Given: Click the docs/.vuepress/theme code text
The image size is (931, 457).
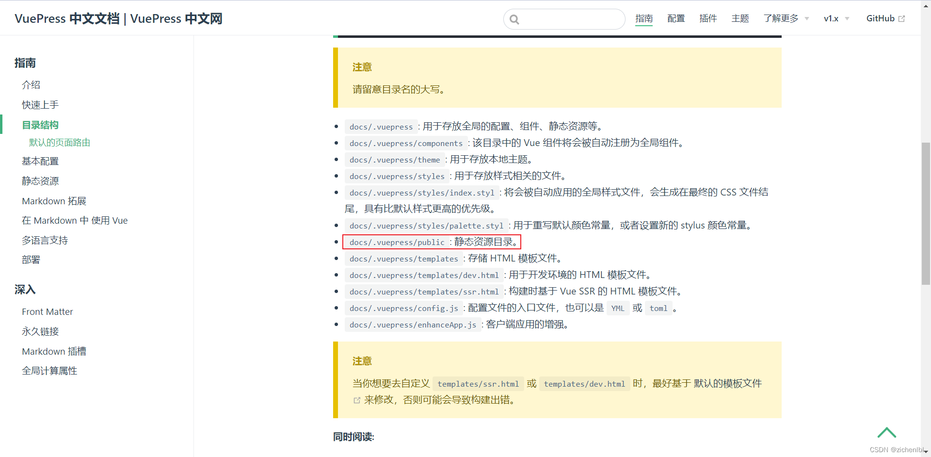Looking at the screenshot, I should (395, 160).
